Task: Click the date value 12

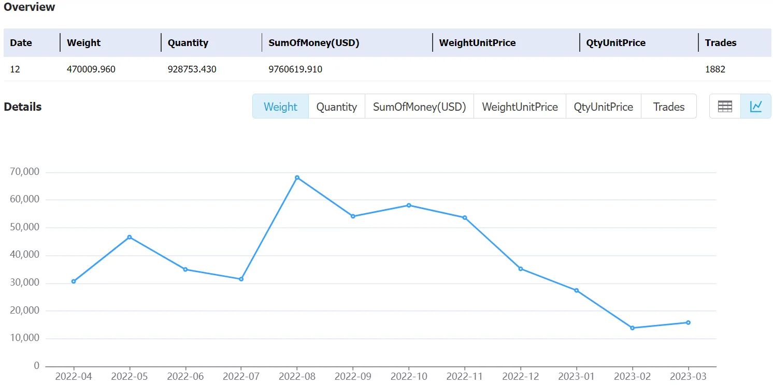Action: click(x=15, y=69)
